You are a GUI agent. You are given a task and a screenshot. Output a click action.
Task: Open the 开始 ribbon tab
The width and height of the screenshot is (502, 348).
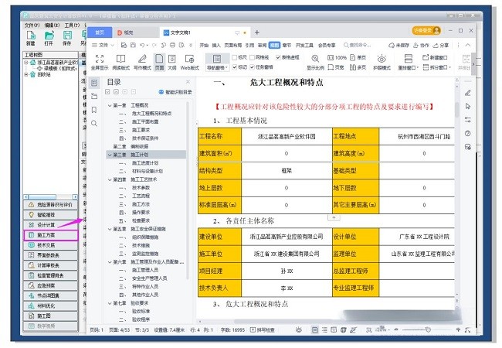204,45
